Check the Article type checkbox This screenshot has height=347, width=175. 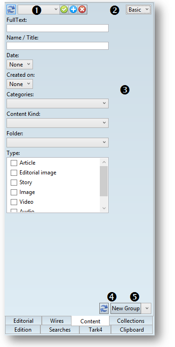tap(14, 163)
